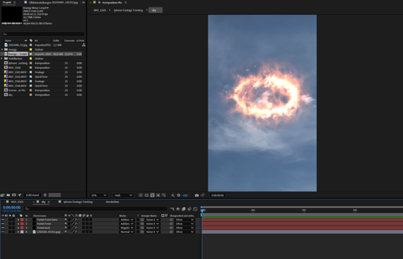The height and width of the screenshot is (259, 403).
Task: Click the region of interest icon
Action: click(158, 196)
